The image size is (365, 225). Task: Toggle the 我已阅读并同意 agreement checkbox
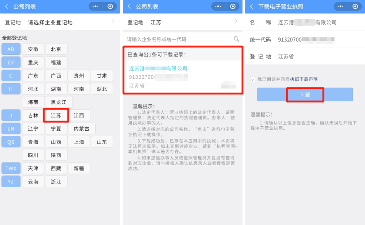click(253, 79)
